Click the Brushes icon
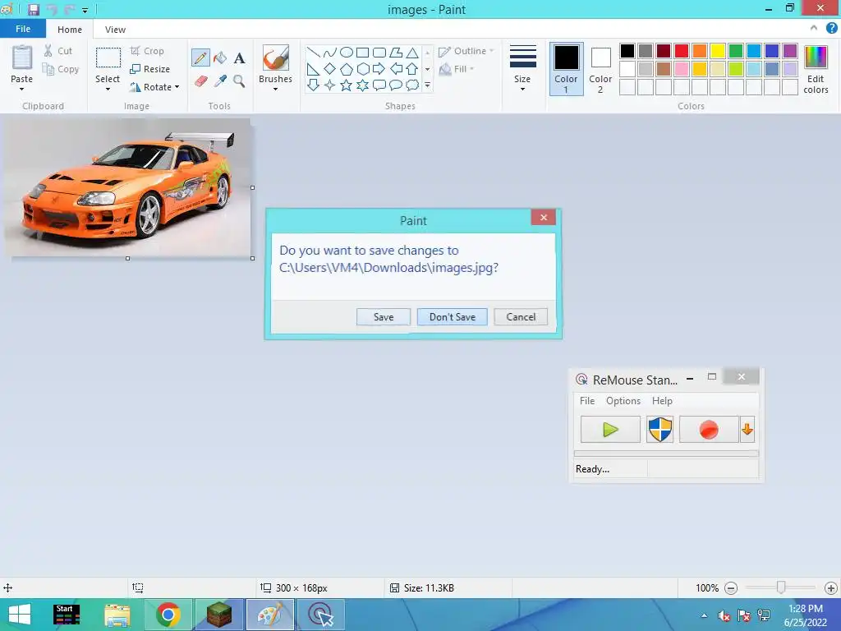The width and height of the screenshot is (841, 631). pyautogui.click(x=276, y=58)
